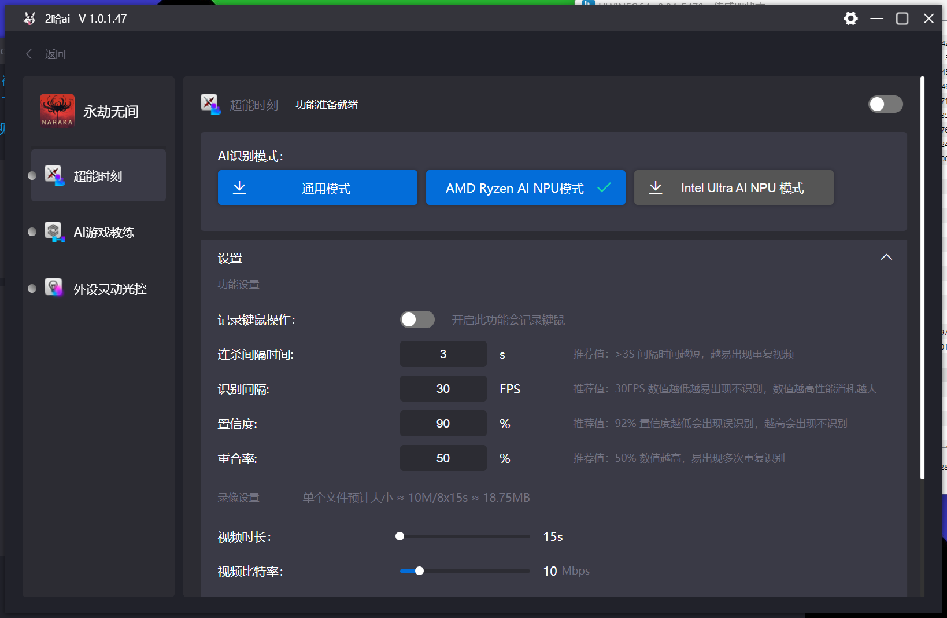Minimize the 2哈ai window
Screen dimensions: 947x618
(876, 19)
